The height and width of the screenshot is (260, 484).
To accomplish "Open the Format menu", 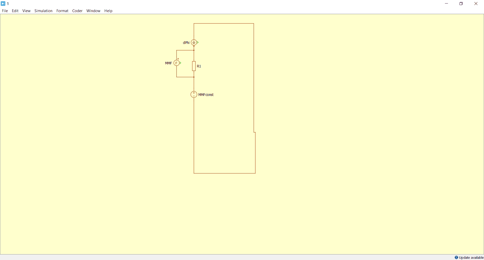I will [x=62, y=11].
